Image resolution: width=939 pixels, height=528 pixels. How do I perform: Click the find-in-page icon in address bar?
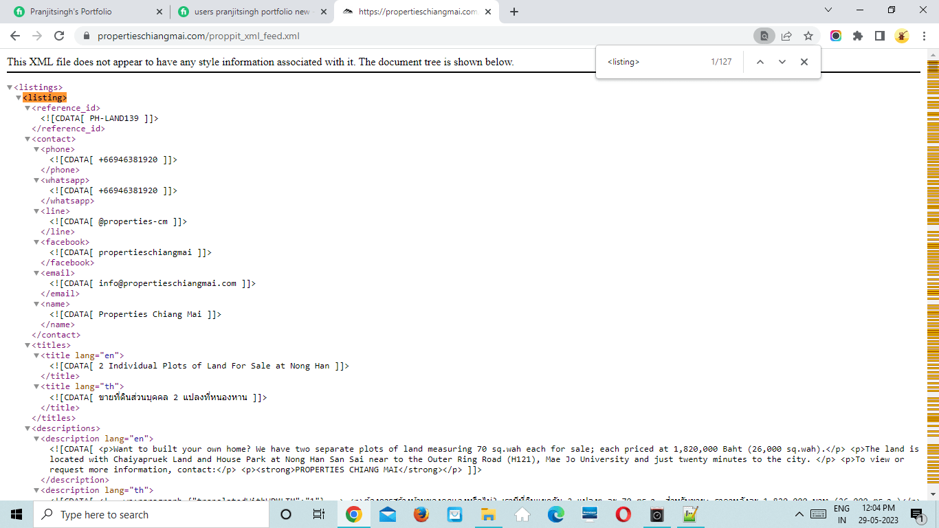click(x=764, y=36)
